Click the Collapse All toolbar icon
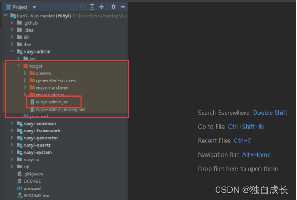The width and height of the screenshot is (297, 200). tap(102, 7)
